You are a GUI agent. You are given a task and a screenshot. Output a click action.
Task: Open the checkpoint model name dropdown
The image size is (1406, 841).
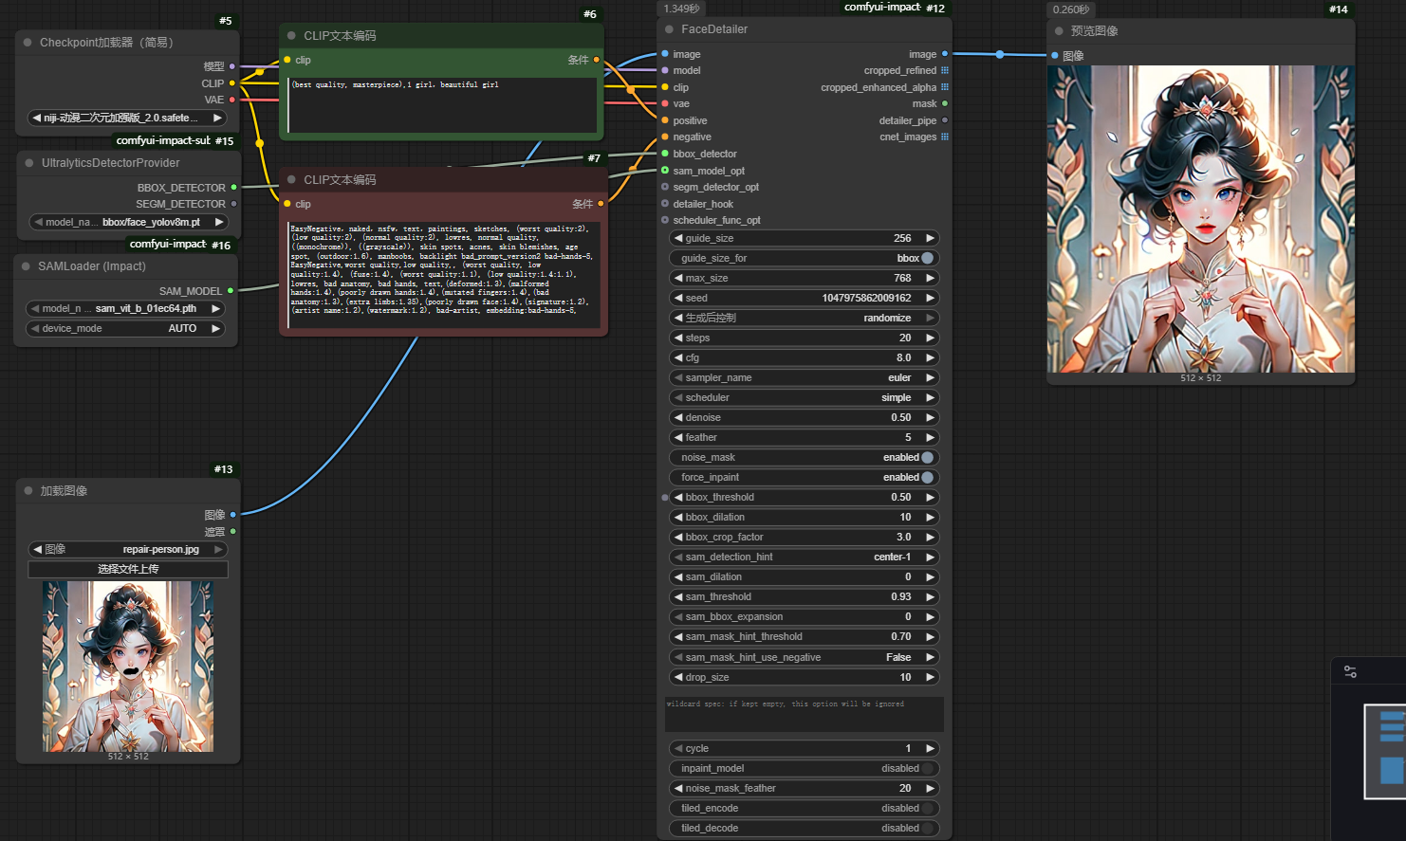128,118
